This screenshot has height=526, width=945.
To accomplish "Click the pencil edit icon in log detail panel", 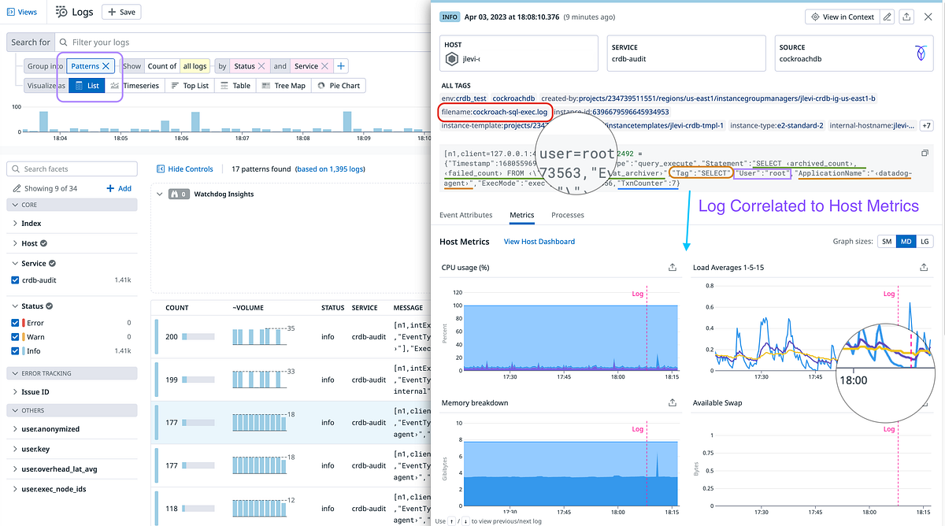I will (x=889, y=17).
